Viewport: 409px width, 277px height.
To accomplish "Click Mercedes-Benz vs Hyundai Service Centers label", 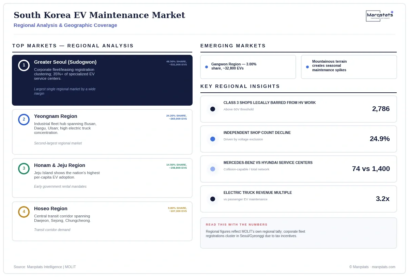I will [x=268, y=163].
